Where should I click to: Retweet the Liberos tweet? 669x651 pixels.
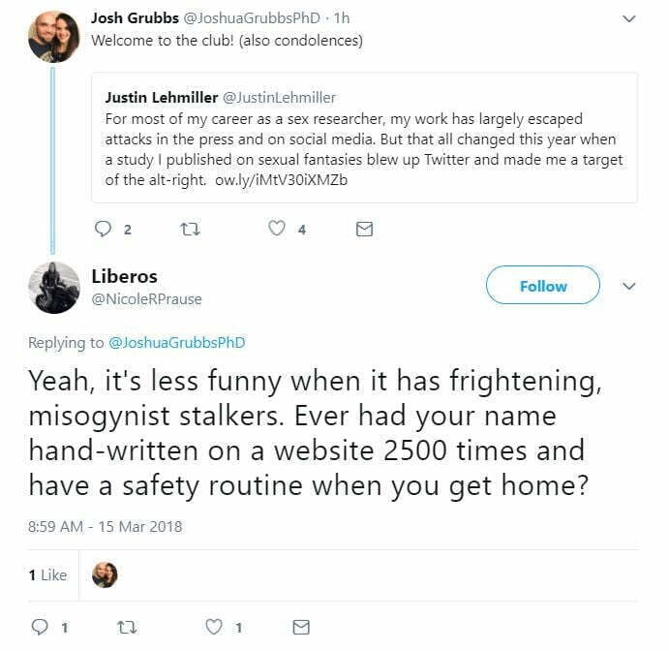tap(127, 627)
